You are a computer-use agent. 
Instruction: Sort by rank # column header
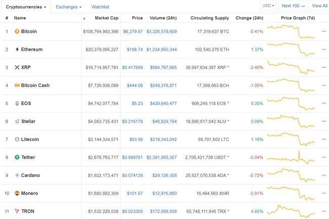click(7, 18)
